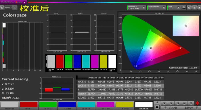Click the white DeltaC bar in chart
Image resolution: width=201 pixels, height=110 pixels.
(82, 32)
